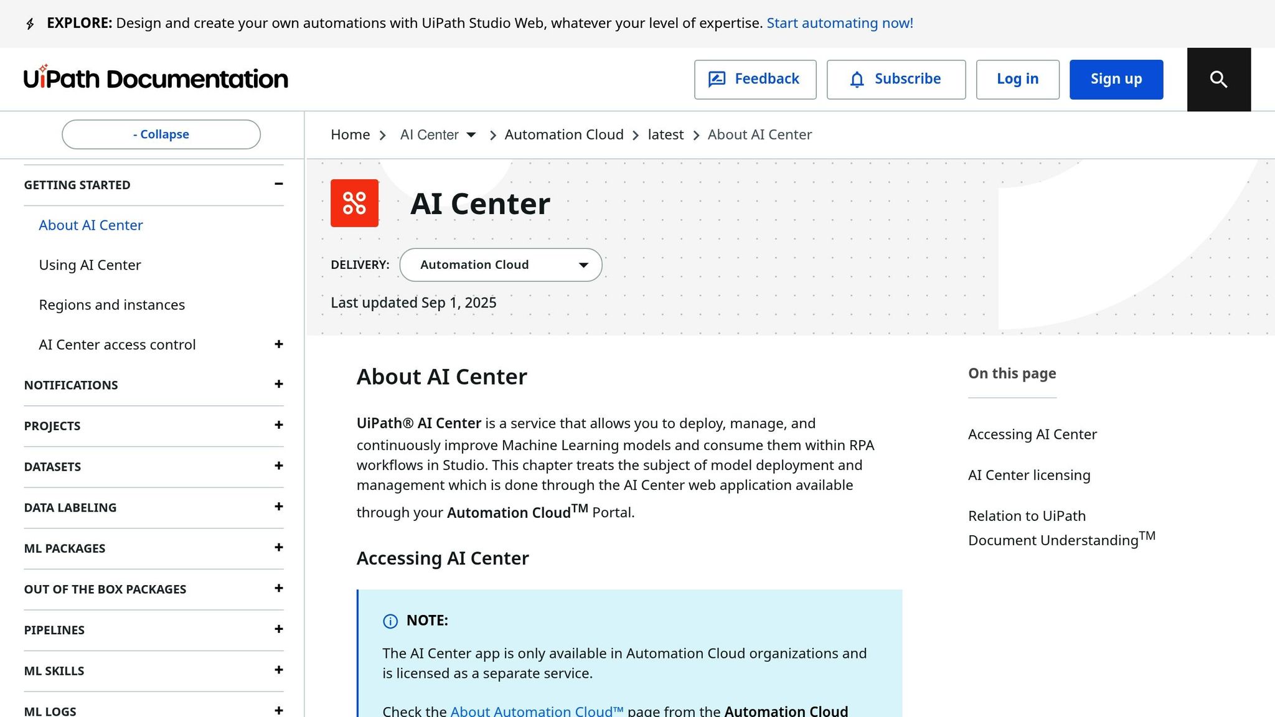Open the AI Center breadcrumb dropdown
This screenshot has height=717, width=1275.
472,134
